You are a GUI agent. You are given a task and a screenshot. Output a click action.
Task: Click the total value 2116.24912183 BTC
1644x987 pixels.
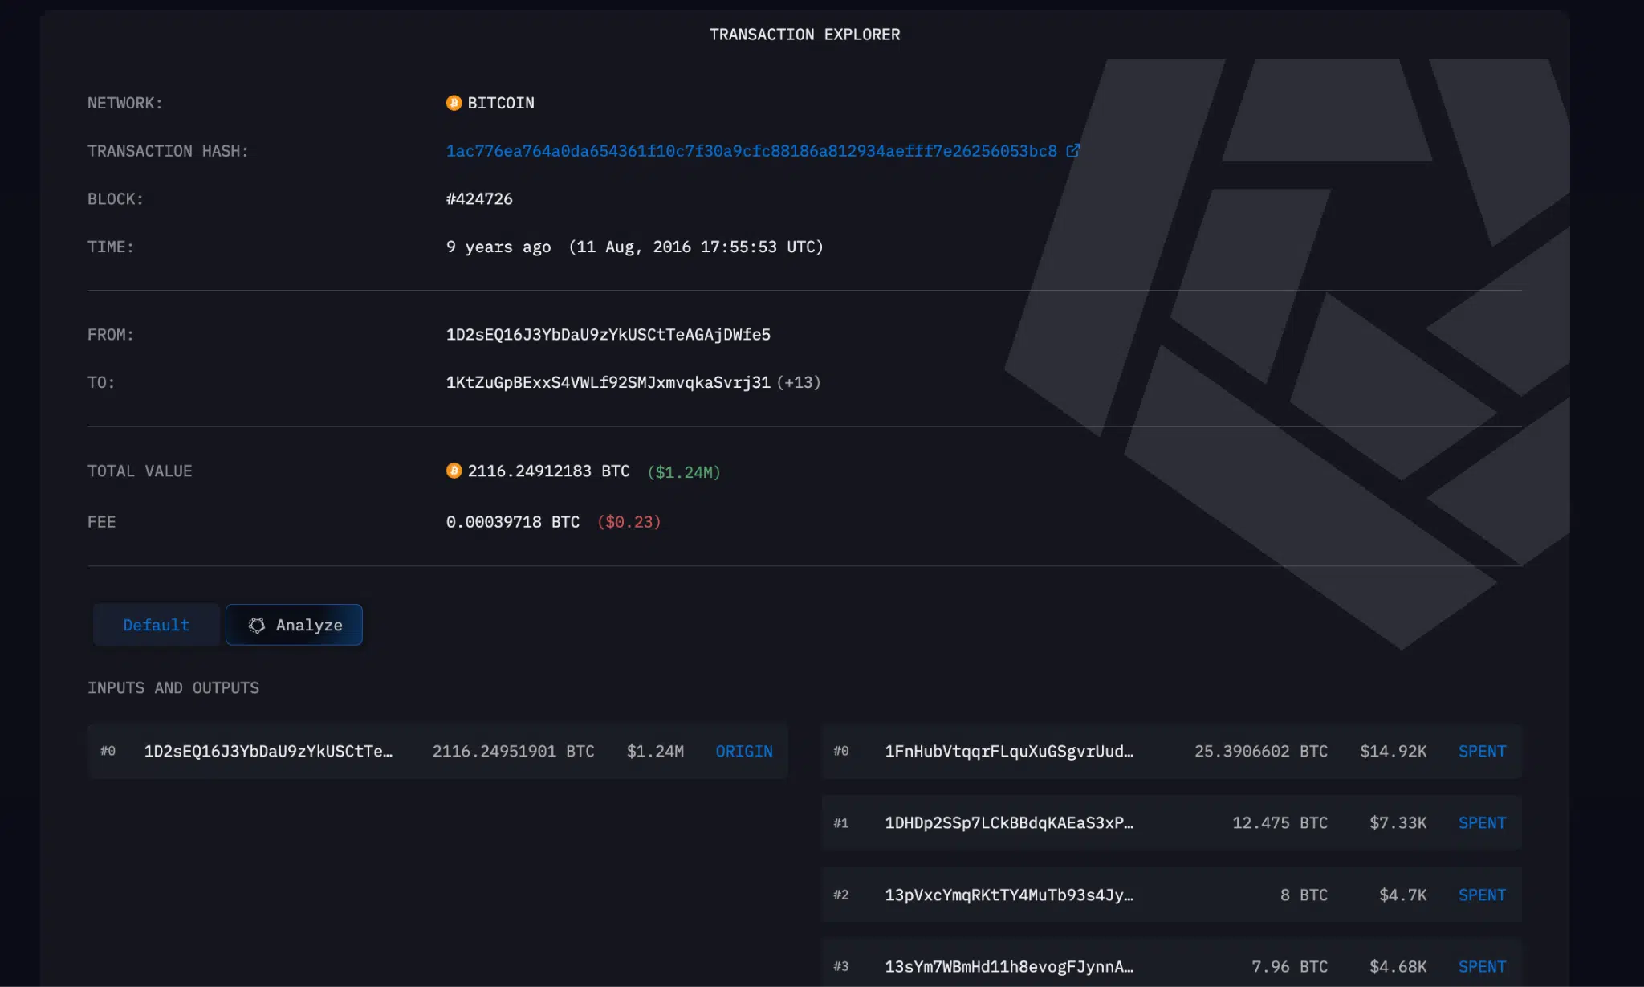pyautogui.click(x=548, y=471)
